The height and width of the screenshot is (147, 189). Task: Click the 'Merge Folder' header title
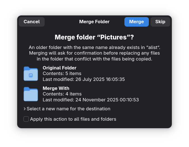tap(94, 22)
